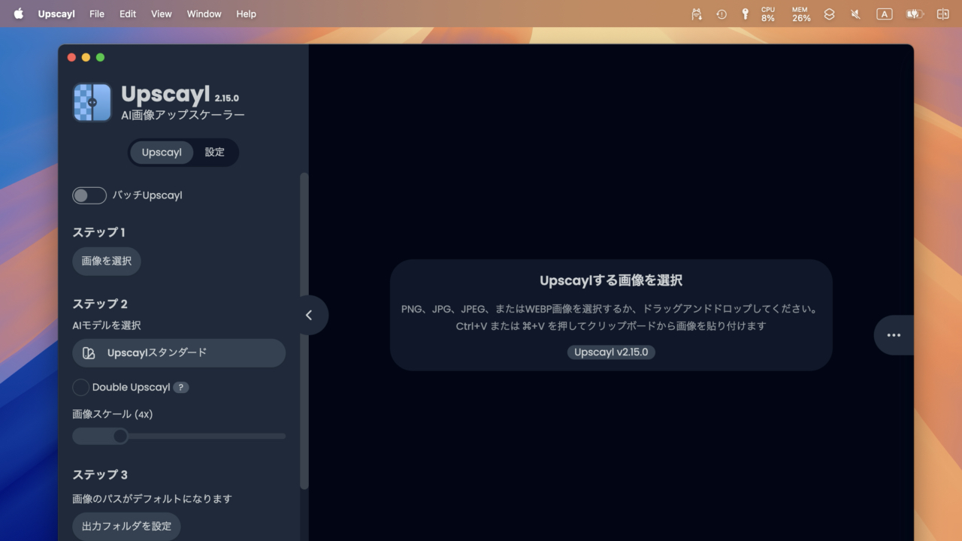This screenshot has width=962, height=541.
Task: Open the Double Upscayl help question mark
Action: [x=181, y=388]
